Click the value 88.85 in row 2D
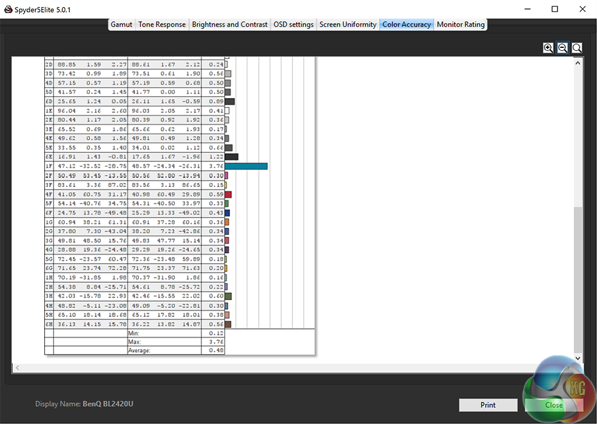This screenshot has width=597, height=424. [x=66, y=65]
